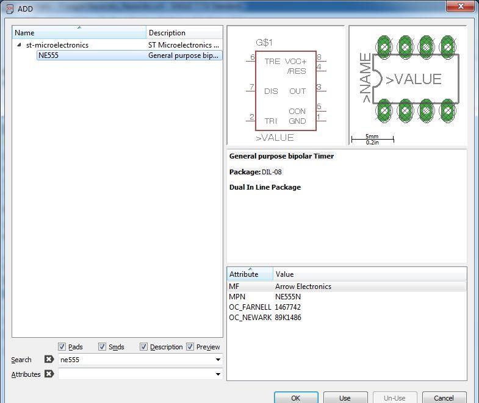Click the Cancel button
The image size is (479, 403).
[x=444, y=398]
